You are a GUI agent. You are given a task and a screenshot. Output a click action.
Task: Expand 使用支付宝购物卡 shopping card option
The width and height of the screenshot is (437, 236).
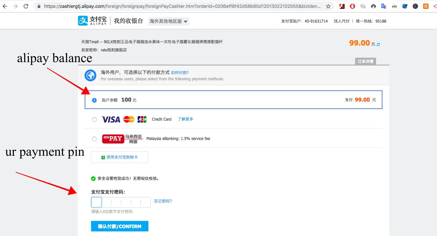(x=120, y=157)
